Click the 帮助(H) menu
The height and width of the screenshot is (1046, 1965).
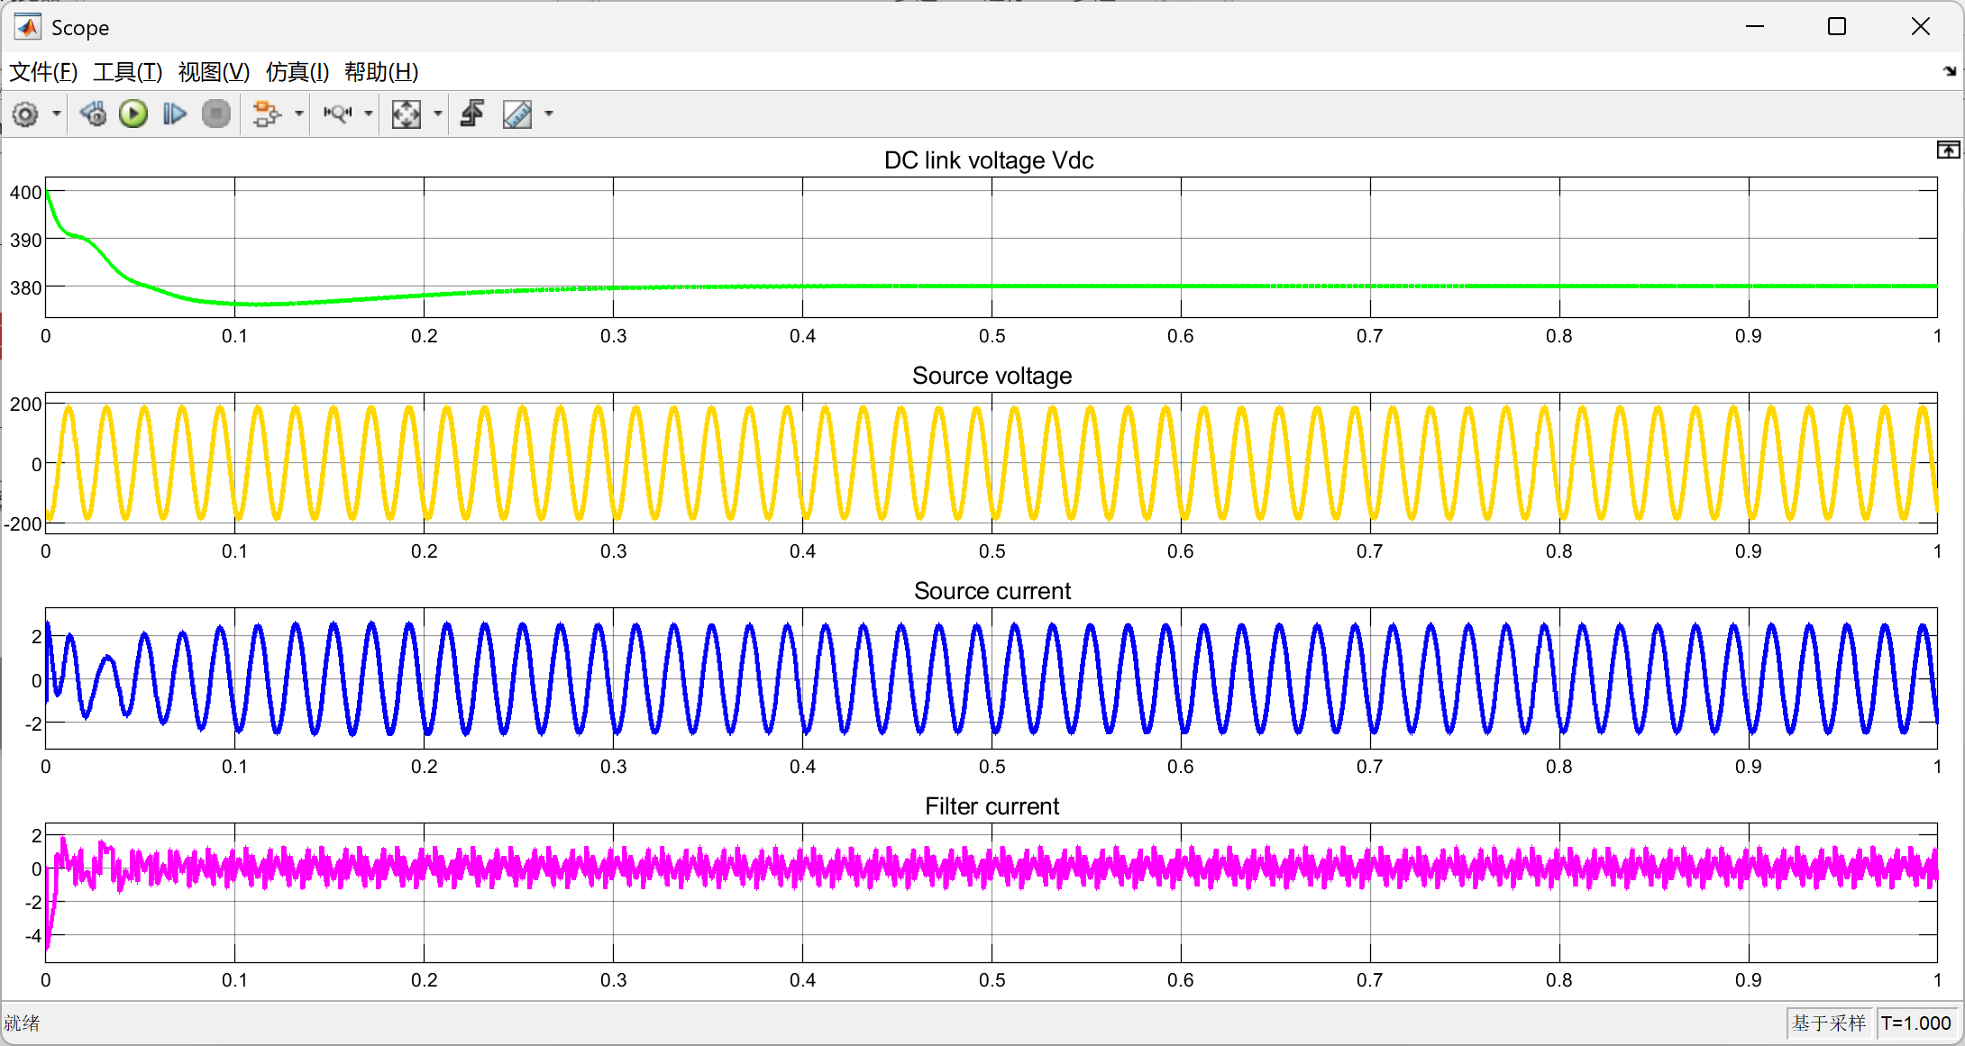(381, 72)
